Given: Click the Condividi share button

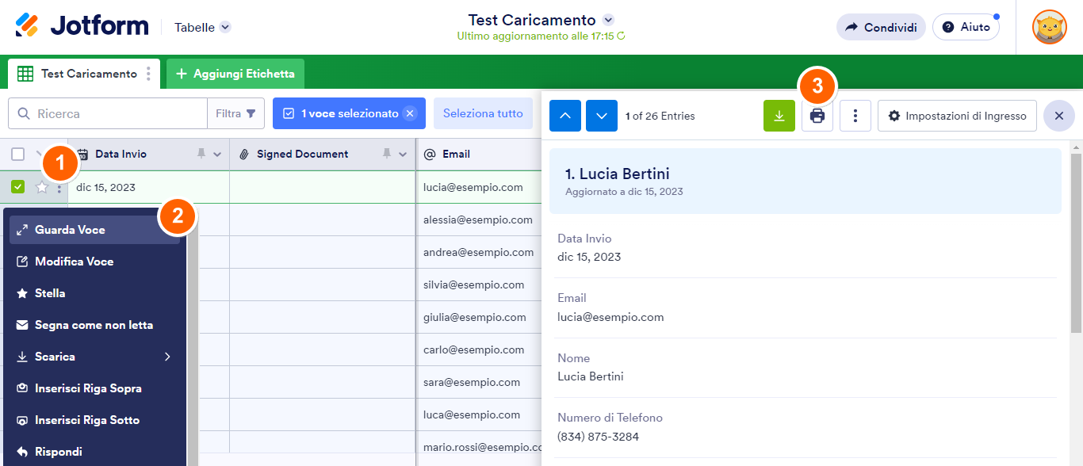Looking at the screenshot, I should pyautogui.click(x=881, y=27).
